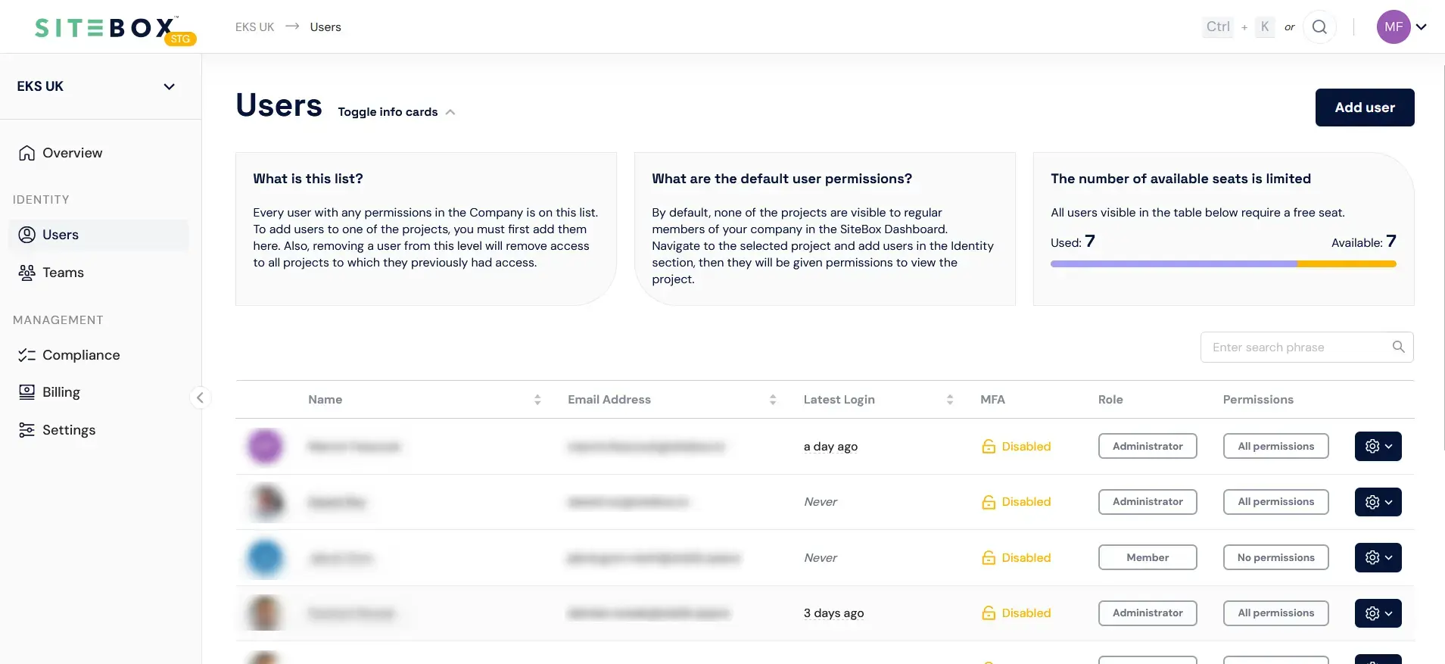The width and height of the screenshot is (1445, 664).
Task: Open the EKS UK company dropdown
Action: pos(96,86)
